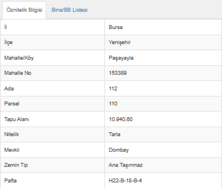
Task: Select the Zemin Tip label cell
Action: tap(16, 165)
